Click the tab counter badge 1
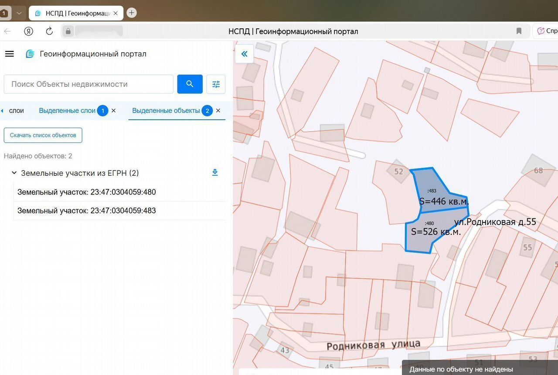The width and height of the screenshot is (558, 375). tap(3, 13)
